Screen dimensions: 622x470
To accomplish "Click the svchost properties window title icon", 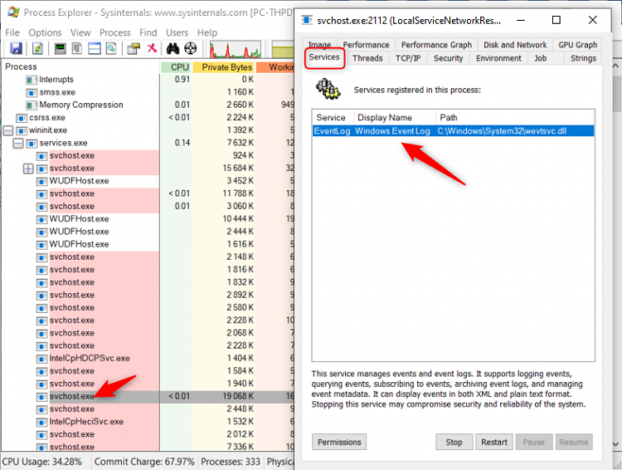I will [307, 20].
